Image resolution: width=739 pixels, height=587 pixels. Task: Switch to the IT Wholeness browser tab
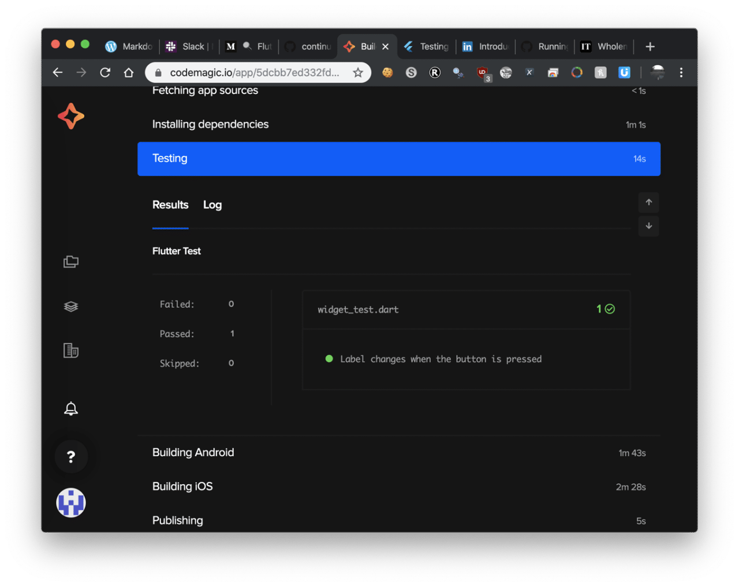coord(604,46)
